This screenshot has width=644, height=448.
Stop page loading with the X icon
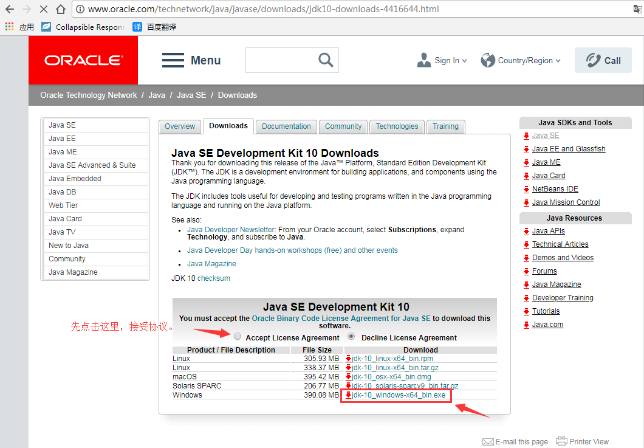pos(44,9)
